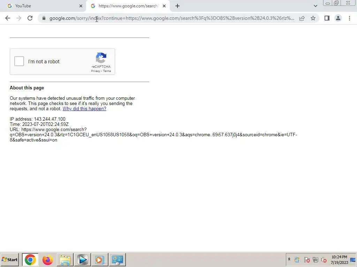The height and width of the screenshot is (267, 357).
Task: Close the Google search tab
Action: point(164,6)
